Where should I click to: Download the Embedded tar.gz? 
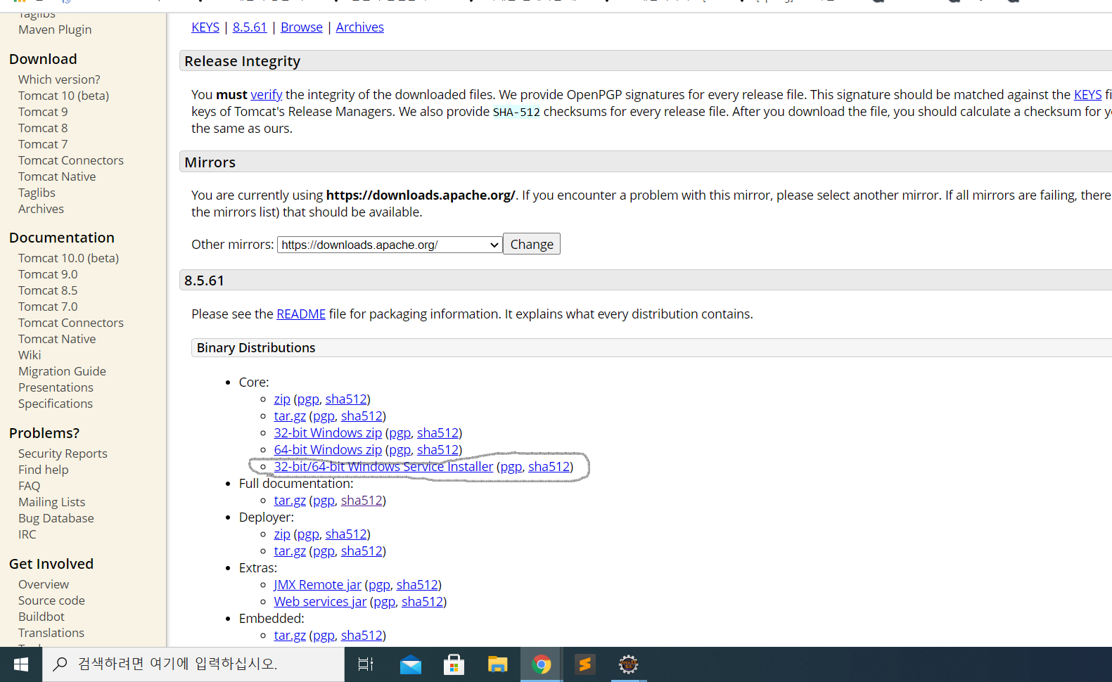[x=290, y=636]
